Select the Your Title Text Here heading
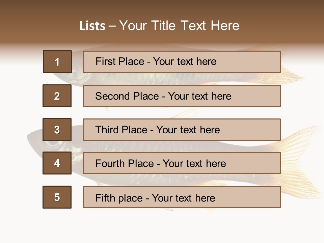This screenshot has height=243, width=324. pos(179,26)
